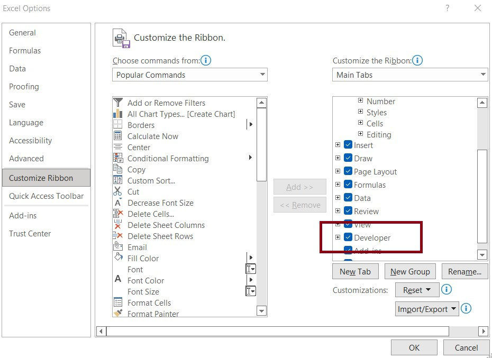
Task: Click the Decrease Font Size icon
Action: (118, 203)
